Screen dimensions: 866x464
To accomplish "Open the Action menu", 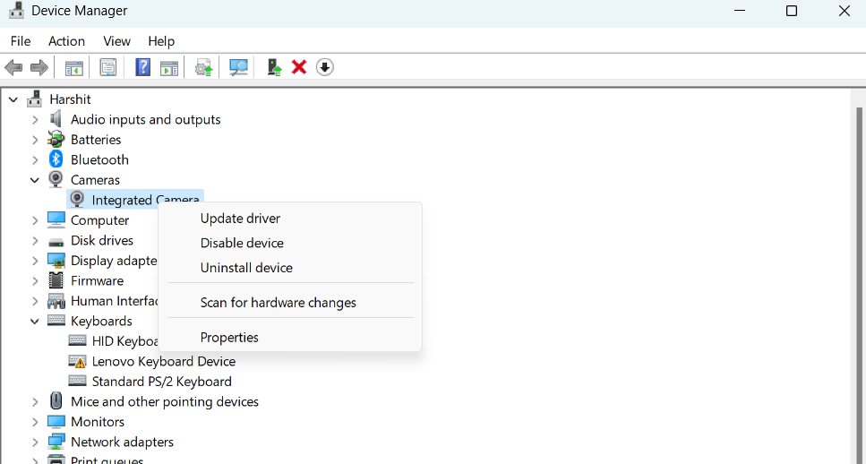I will (x=66, y=41).
